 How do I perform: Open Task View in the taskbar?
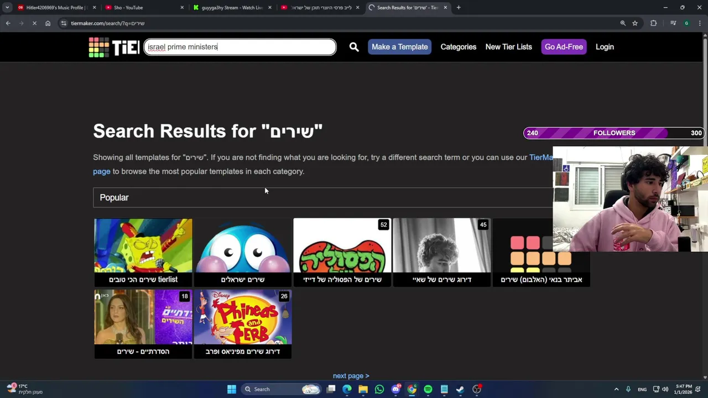click(331, 389)
